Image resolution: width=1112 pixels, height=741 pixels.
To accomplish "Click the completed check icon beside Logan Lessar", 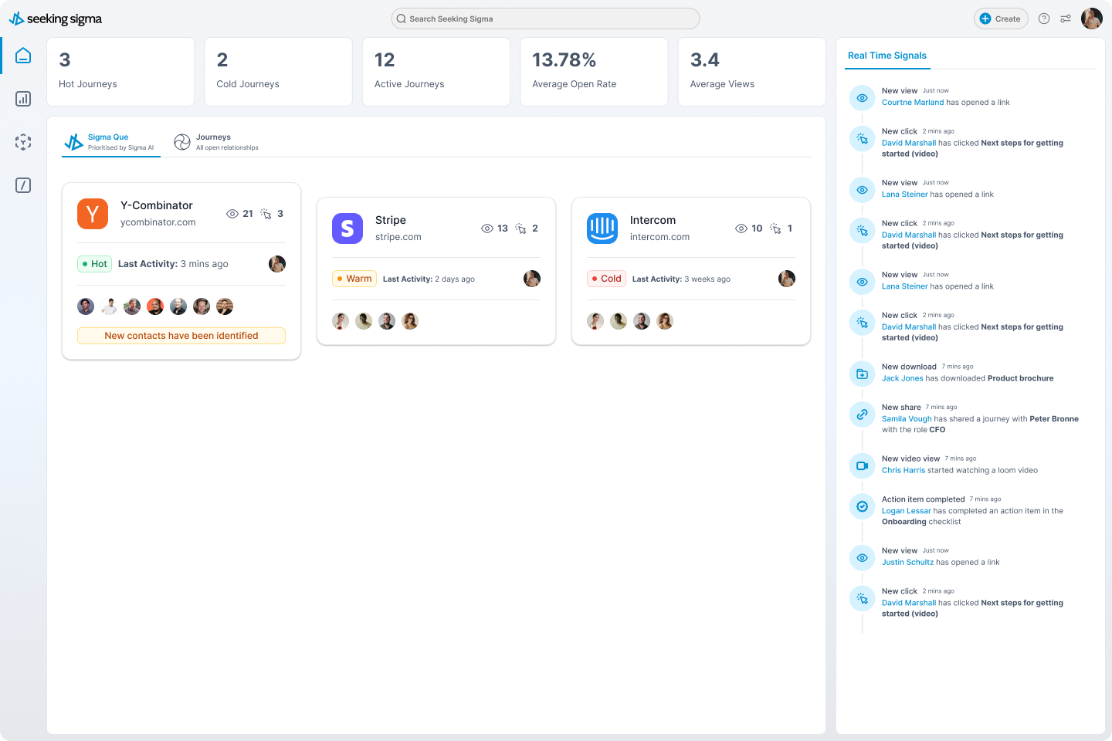I will (862, 506).
